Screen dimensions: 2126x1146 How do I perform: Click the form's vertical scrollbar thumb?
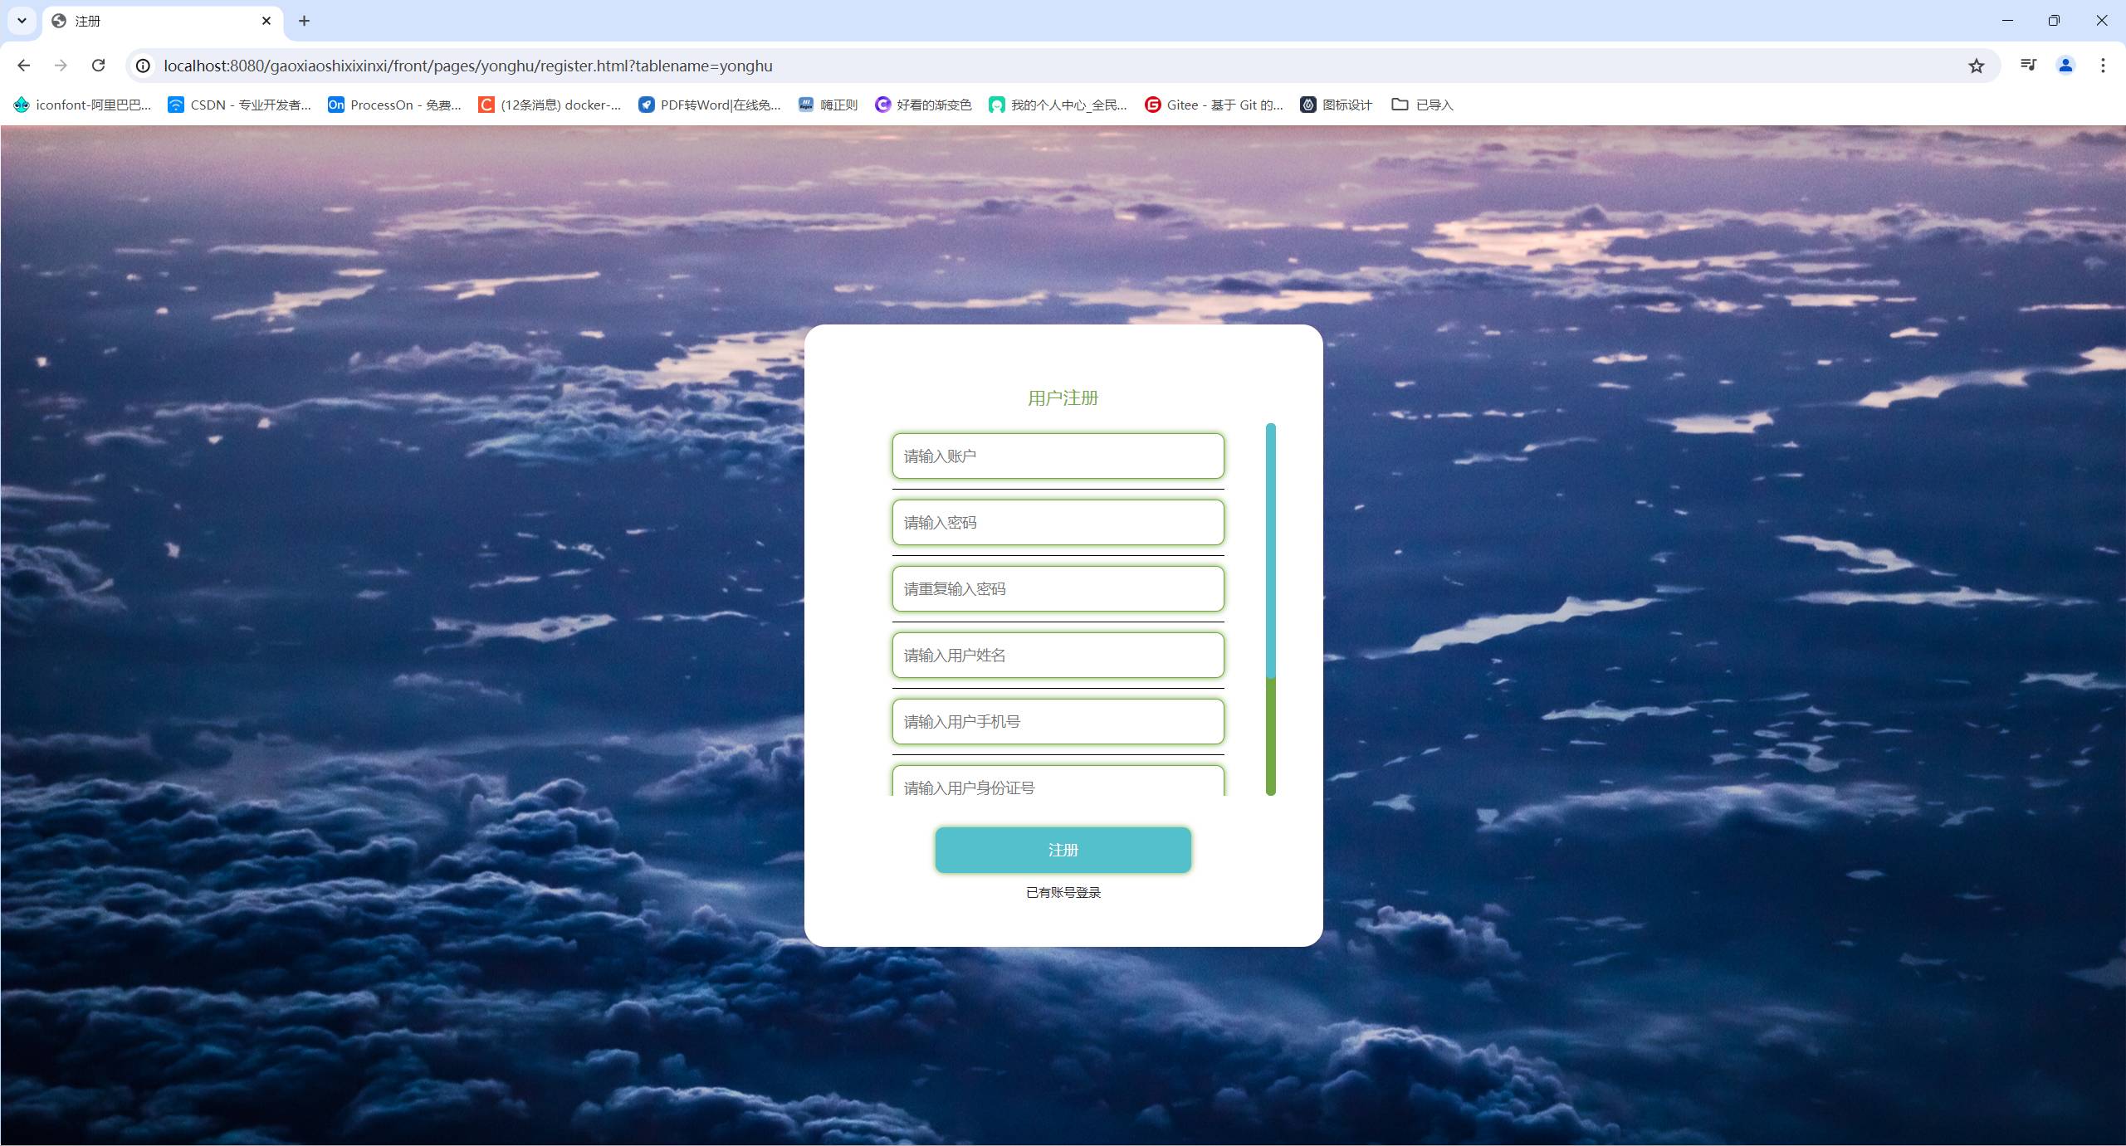tap(1270, 552)
